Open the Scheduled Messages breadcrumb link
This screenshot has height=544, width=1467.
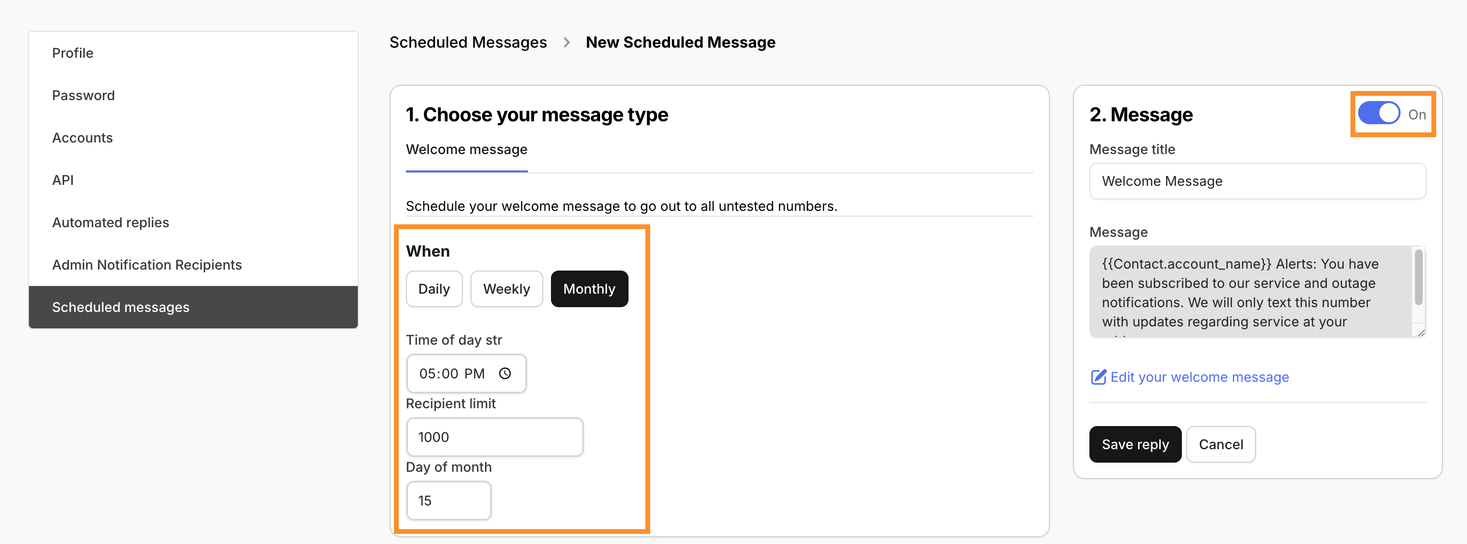point(468,41)
